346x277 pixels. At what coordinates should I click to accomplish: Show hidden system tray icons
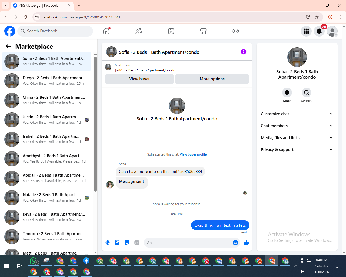tap(296, 266)
